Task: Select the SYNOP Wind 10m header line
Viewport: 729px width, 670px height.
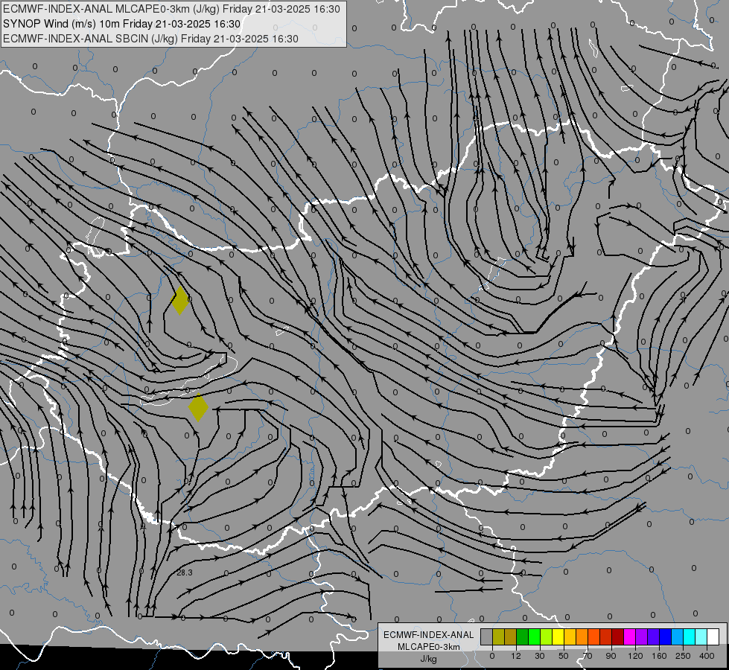Action: pos(122,24)
